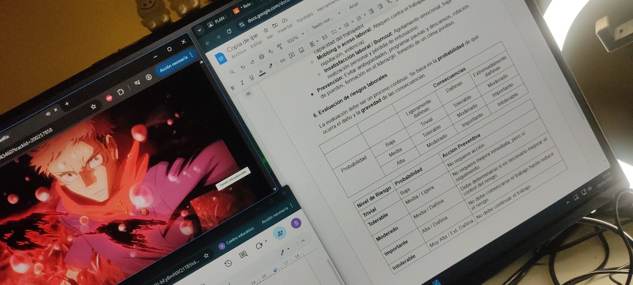This screenshot has height=285, width=633.
Task: Click the Copia de ipe document title
Action: click(x=243, y=43)
